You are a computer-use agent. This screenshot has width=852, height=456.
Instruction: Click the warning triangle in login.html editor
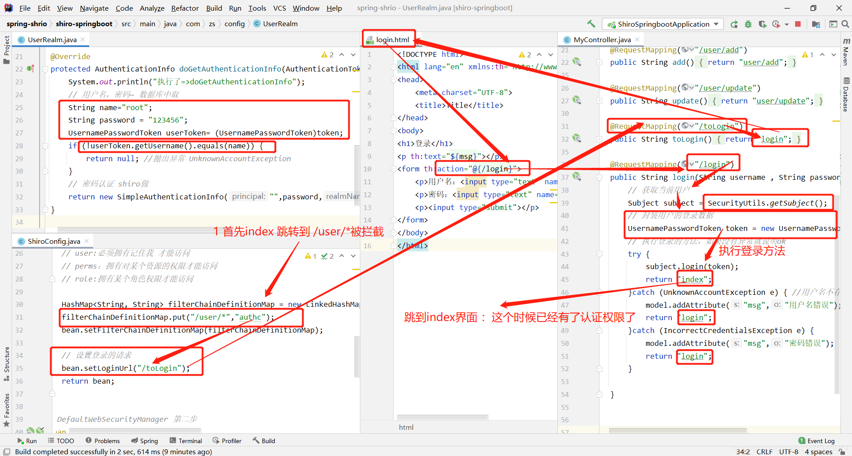(522, 55)
